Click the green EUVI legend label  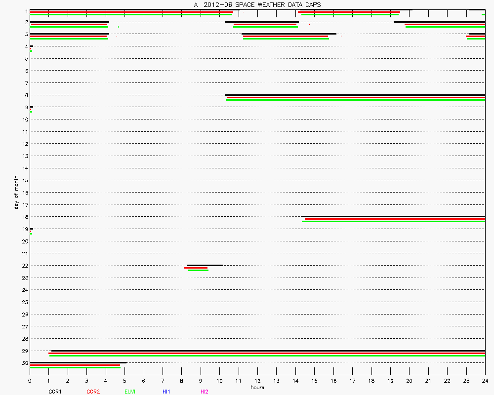131,392
